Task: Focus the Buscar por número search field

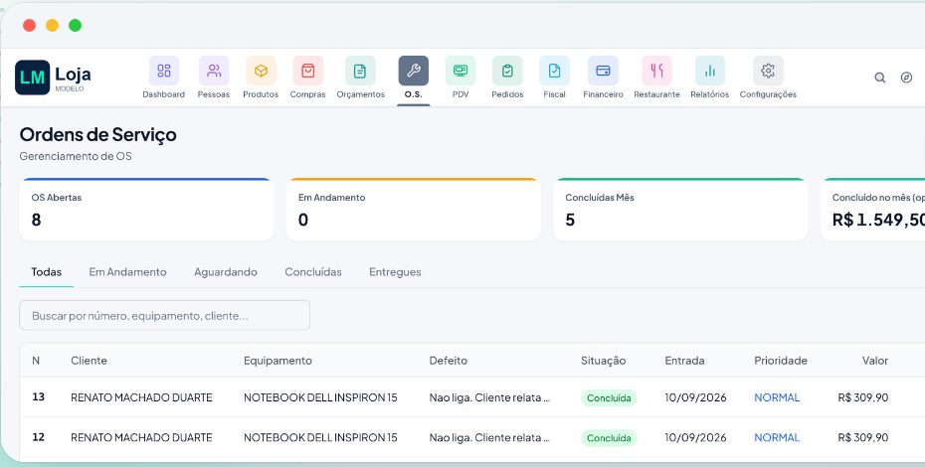Action: 164,315
